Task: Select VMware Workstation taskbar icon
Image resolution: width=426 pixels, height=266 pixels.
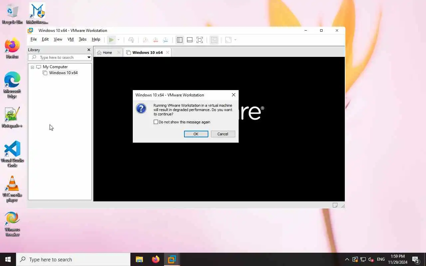Action: coord(172,259)
